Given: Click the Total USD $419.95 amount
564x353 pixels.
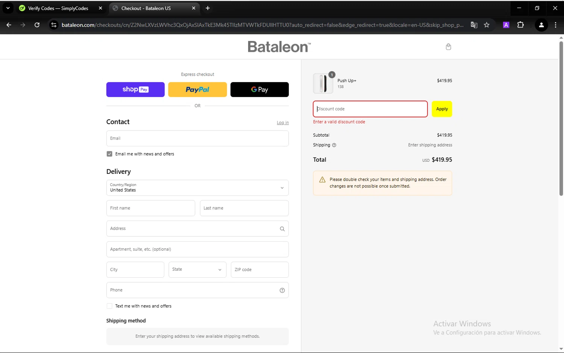Looking at the screenshot, I should pos(437,160).
